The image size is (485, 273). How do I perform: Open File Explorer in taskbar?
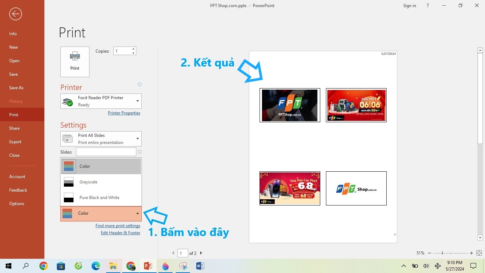113,266
